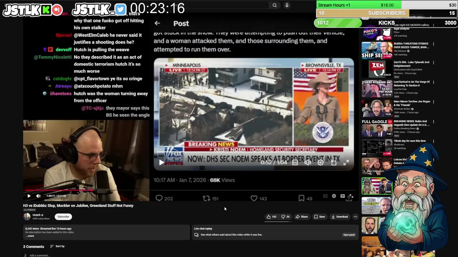Like the video with 162 likes
Image resolution: width=458 pixels, height=257 pixels.
tap(272, 217)
